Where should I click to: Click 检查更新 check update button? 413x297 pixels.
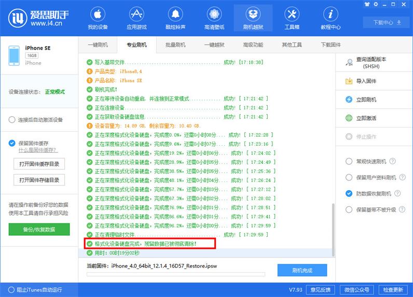393,290
